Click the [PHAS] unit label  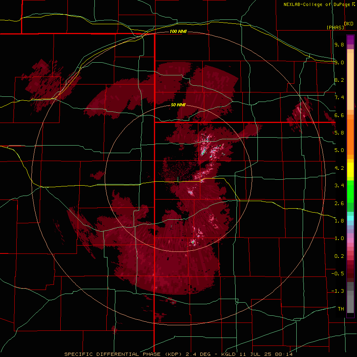pos(335,27)
